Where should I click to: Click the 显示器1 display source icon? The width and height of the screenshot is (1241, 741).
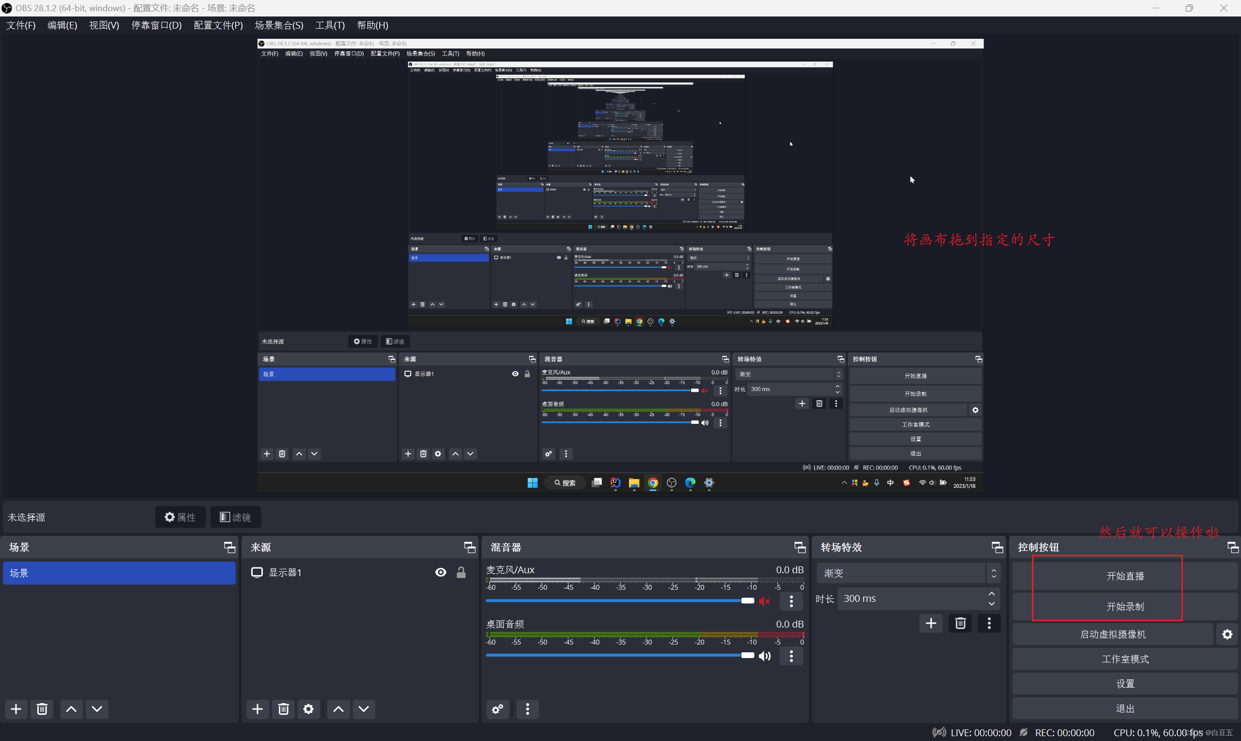coord(257,572)
